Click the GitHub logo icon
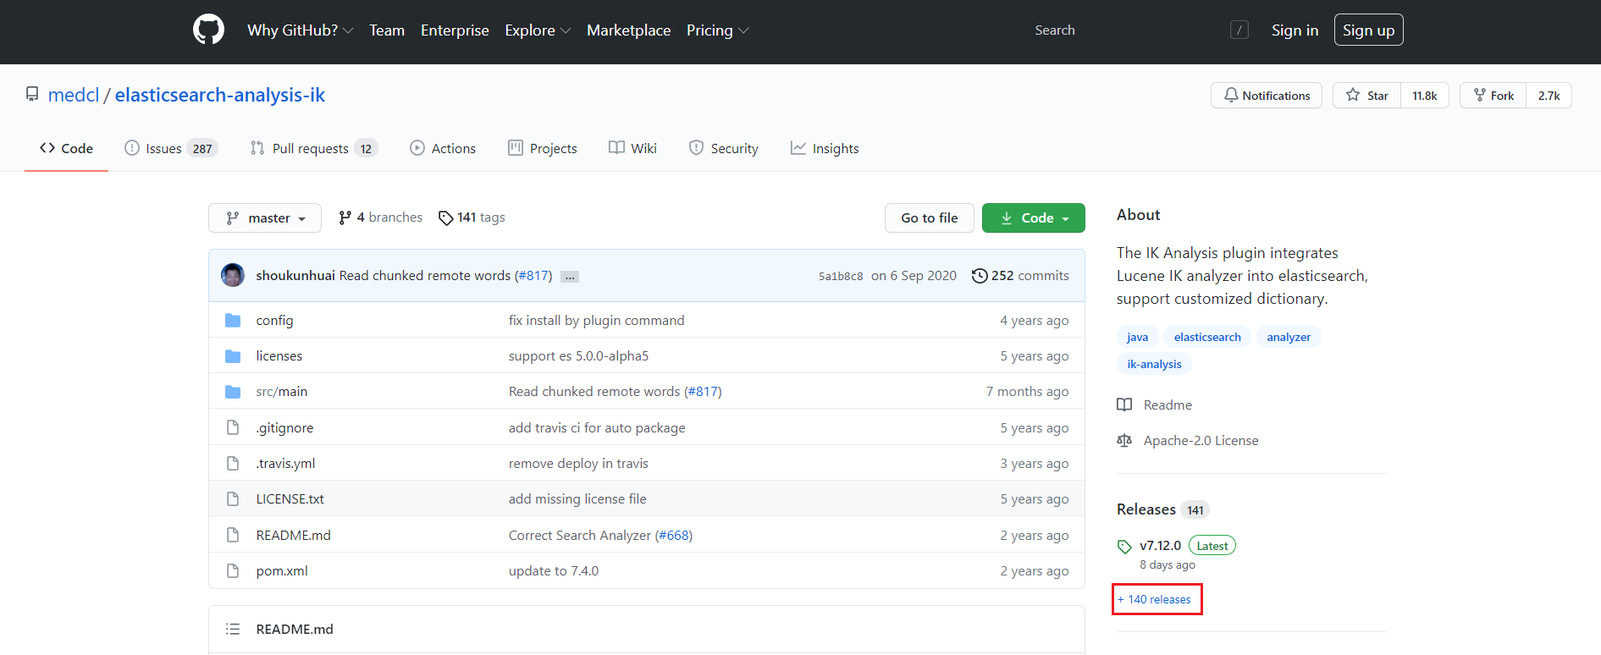 pyautogui.click(x=208, y=30)
